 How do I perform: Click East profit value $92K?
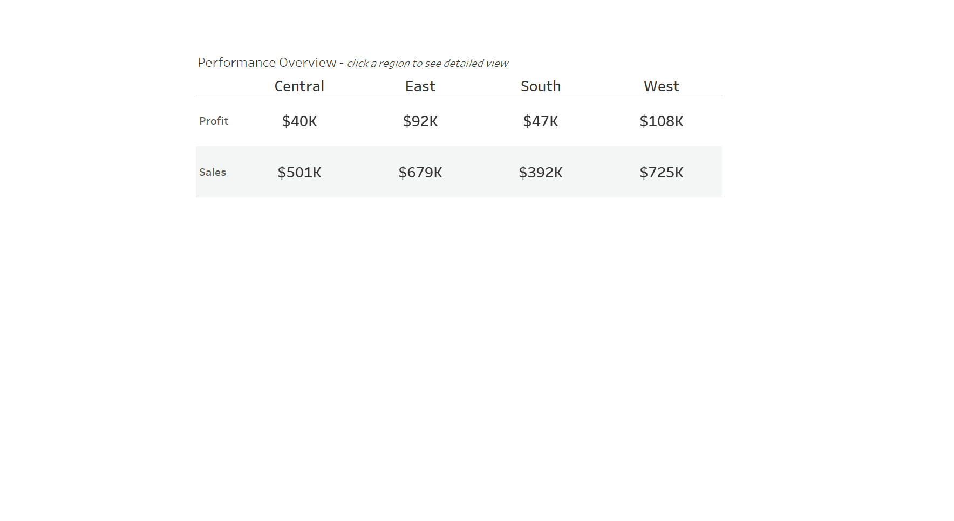(x=420, y=121)
